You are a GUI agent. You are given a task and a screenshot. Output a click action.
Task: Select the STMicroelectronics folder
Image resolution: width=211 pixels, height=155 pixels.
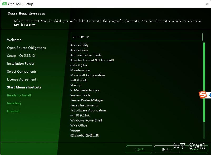click(85, 90)
